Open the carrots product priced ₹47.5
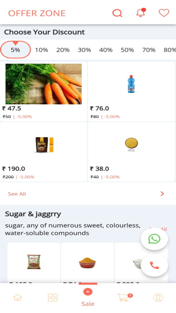The width and height of the screenshot is (176, 313). pyautogui.click(x=44, y=91)
